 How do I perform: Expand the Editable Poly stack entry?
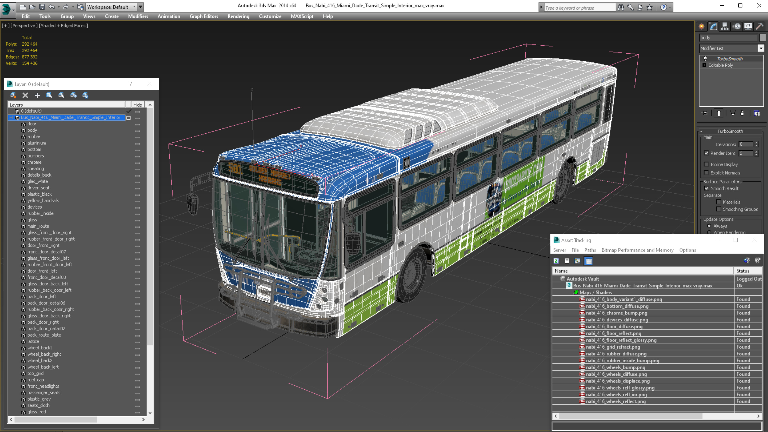coord(705,65)
